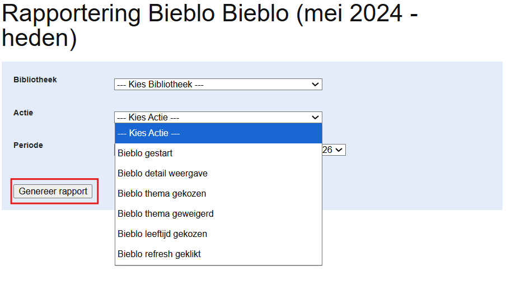Screen dimensions: 511x298
Task: Select the highlighted '--- Kies Actie ---' option
Action: (x=218, y=133)
